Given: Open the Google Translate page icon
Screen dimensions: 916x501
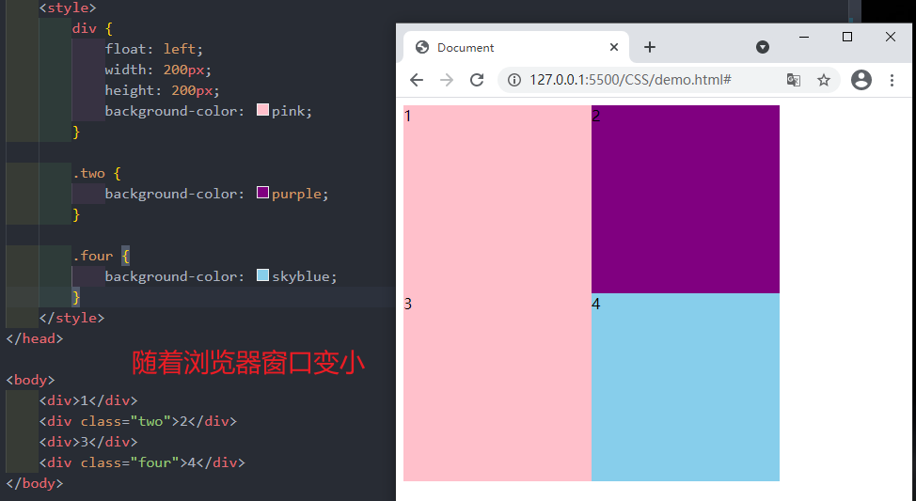Looking at the screenshot, I should (794, 80).
